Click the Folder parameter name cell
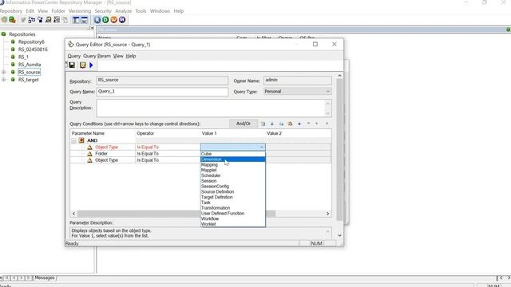 (x=101, y=154)
